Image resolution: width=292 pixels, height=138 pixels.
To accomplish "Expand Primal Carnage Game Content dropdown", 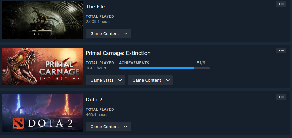I will point(150,80).
